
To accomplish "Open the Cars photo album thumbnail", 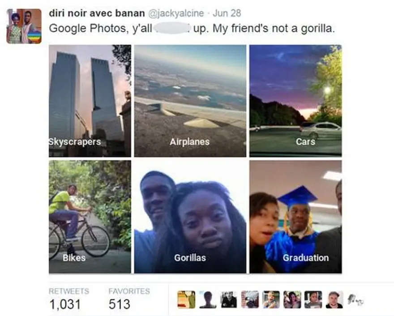I will pos(295,101).
